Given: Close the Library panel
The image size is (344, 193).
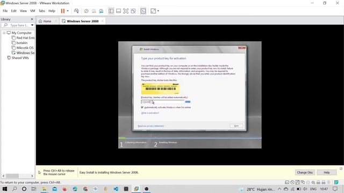Looking at the screenshot, I should click(x=32, y=19).
